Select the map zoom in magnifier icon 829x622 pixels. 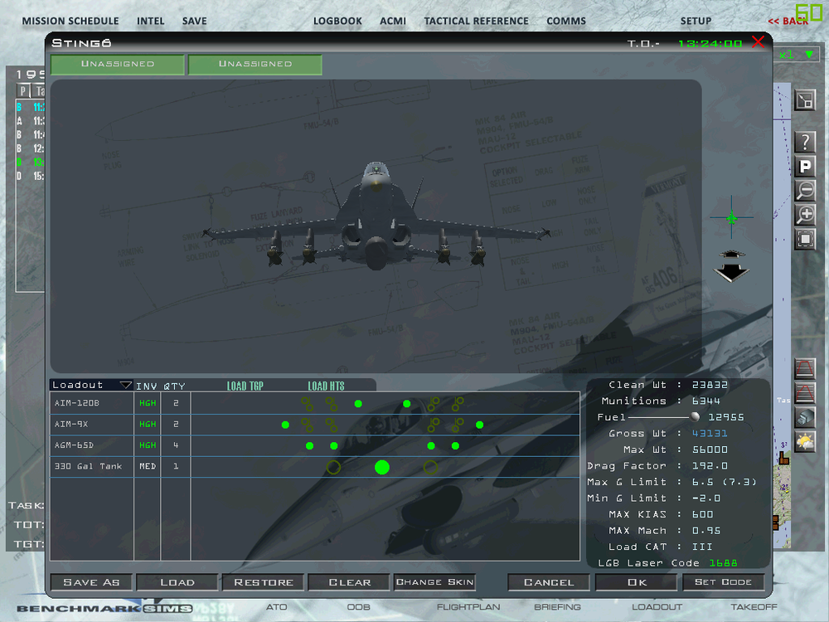(x=804, y=214)
